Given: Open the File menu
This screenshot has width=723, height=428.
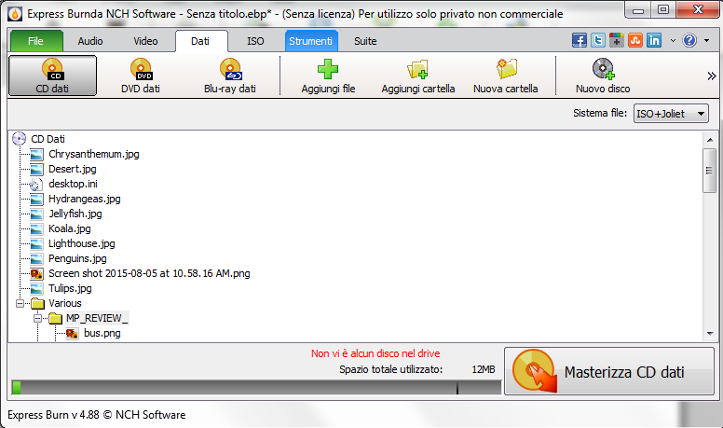Looking at the screenshot, I should pos(36,41).
